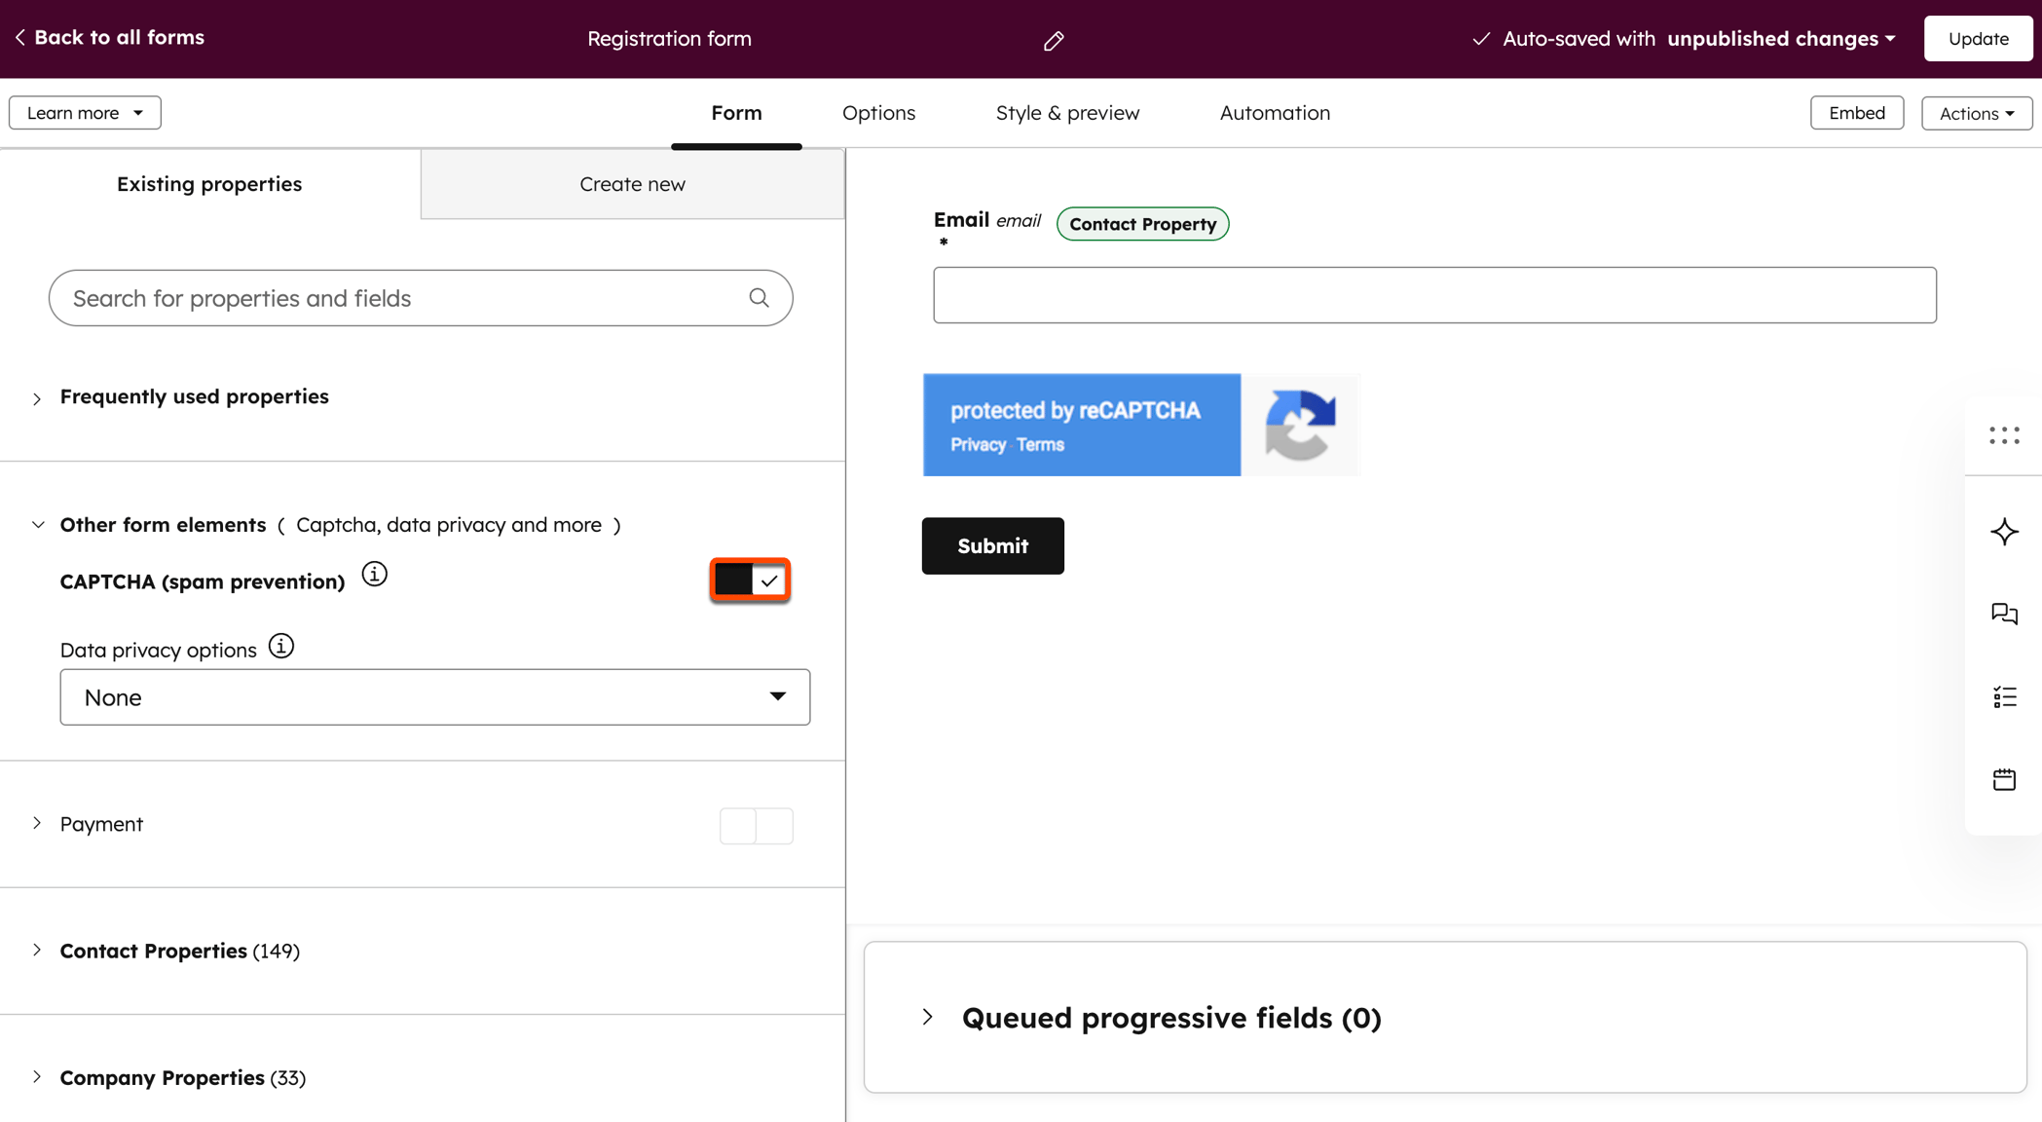
Task: Switch to the Style & preview tab
Action: pos(1067,112)
